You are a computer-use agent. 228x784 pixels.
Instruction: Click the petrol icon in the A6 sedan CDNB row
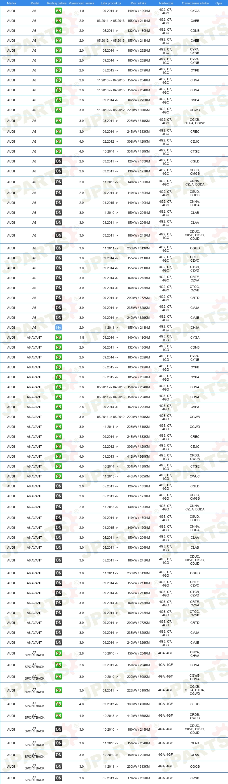click(x=58, y=31)
